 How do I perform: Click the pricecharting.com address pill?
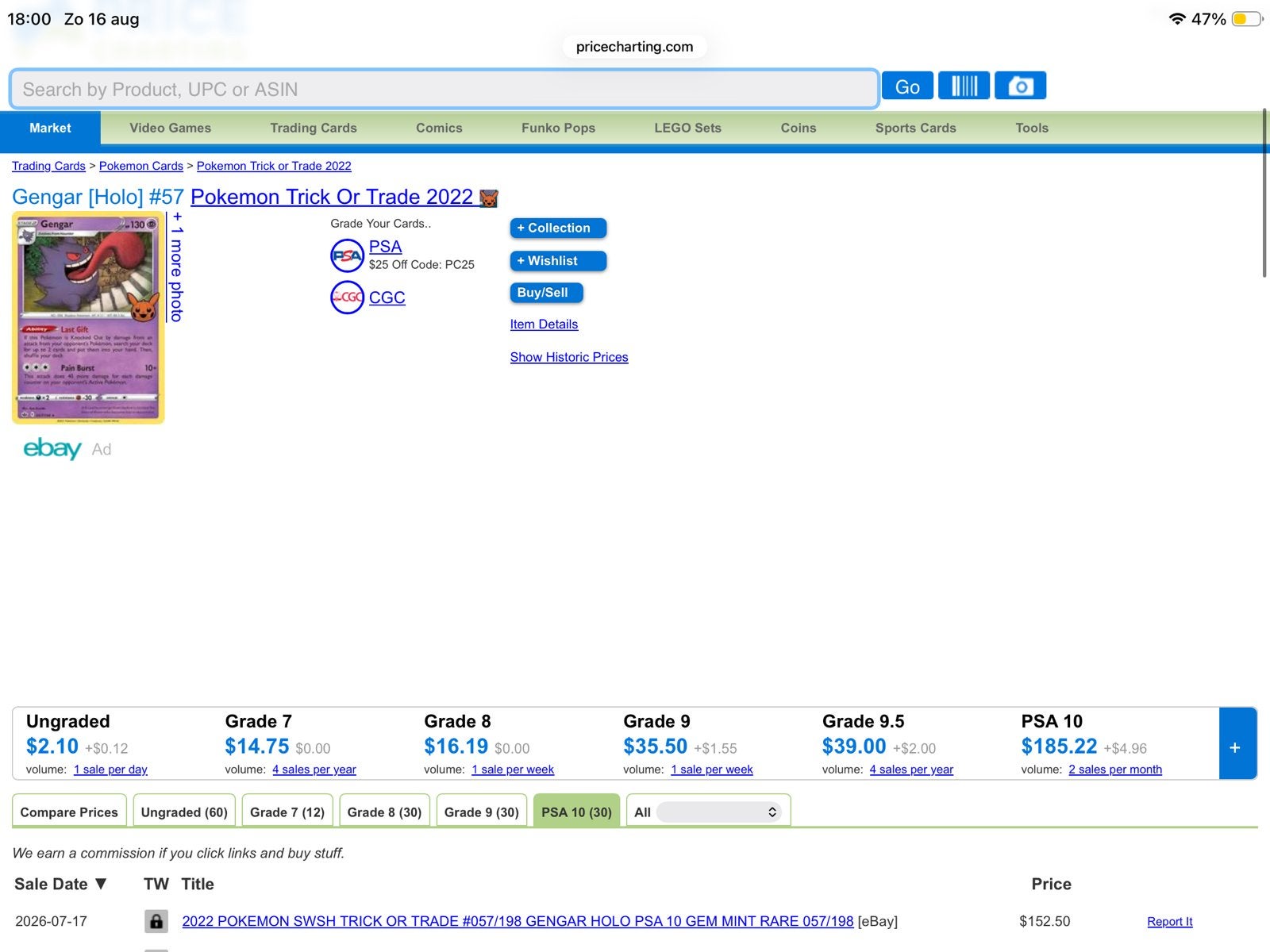(x=634, y=47)
